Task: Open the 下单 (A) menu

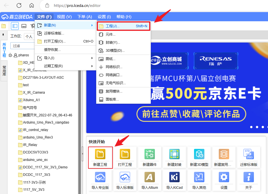Action: 85,17
